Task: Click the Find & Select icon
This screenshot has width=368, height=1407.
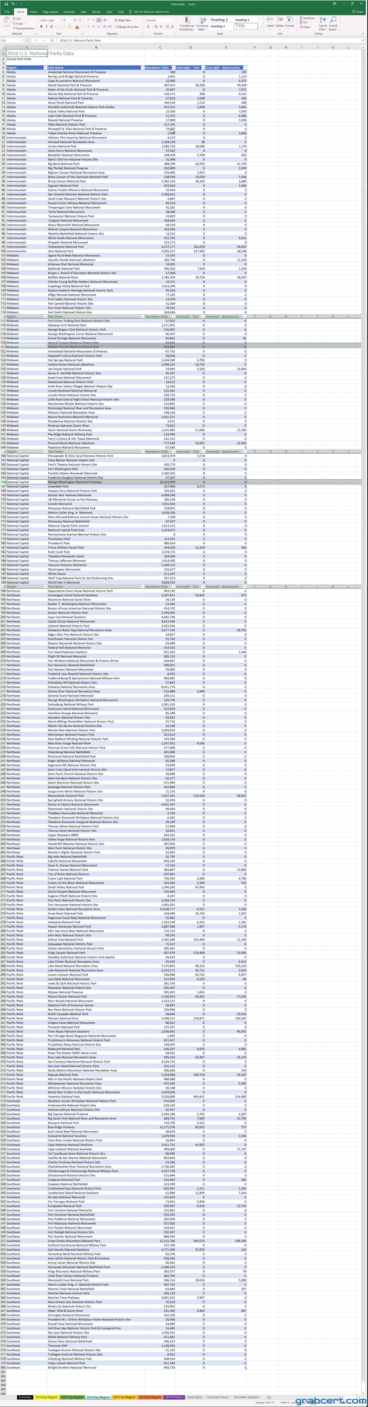Action: tap(333, 24)
